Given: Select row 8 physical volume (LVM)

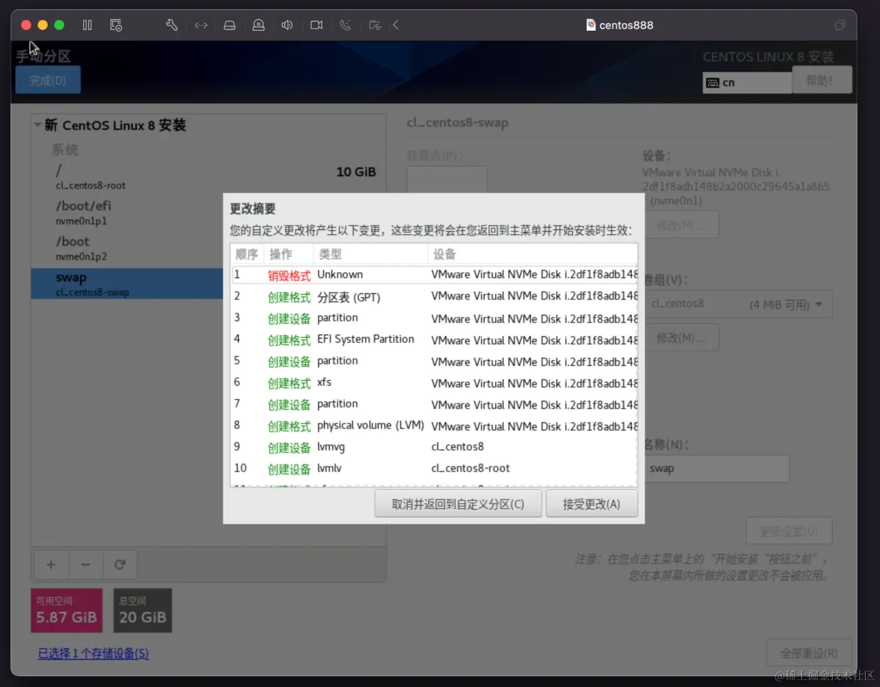Looking at the screenshot, I should (434, 426).
